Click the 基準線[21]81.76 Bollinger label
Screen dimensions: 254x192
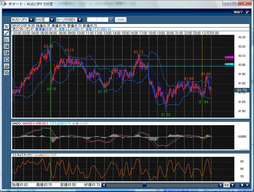(46, 29)
